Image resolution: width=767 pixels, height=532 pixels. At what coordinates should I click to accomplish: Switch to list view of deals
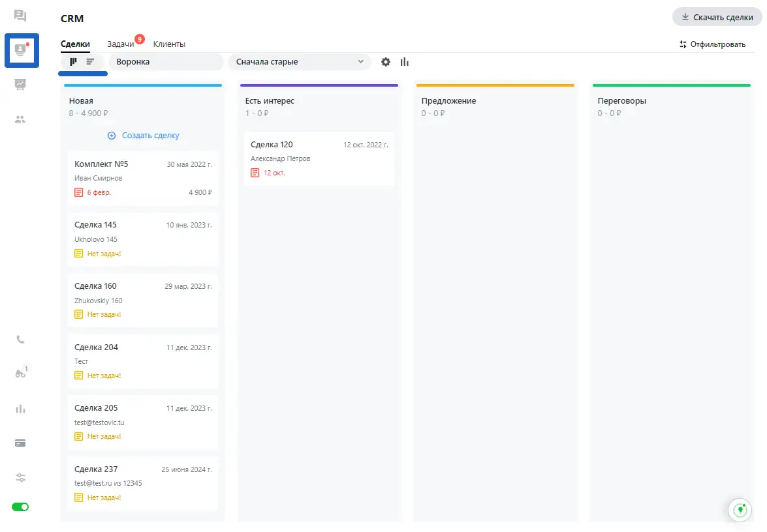point(91,62)
